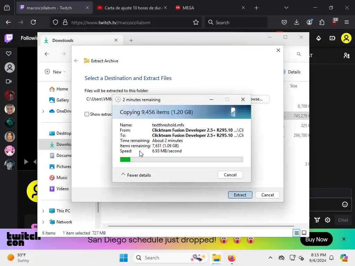355x266 pixels.
Task: Open Firefox application hamburger menu
Action: pos(347,22)
